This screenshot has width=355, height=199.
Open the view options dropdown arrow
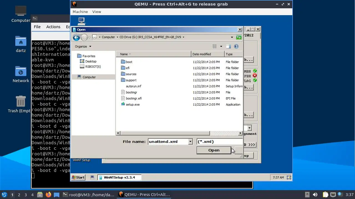[x=221, y=46]
